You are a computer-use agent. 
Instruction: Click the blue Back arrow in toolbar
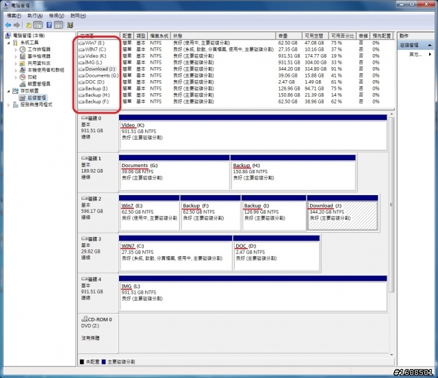tap(8, 25)
